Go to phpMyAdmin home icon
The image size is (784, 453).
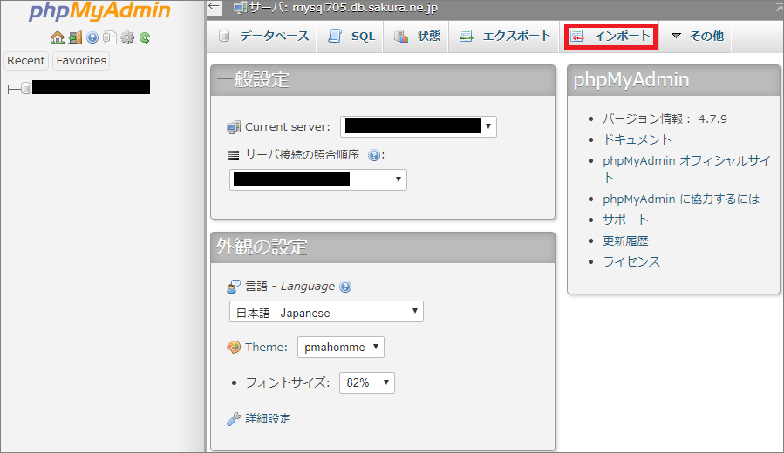[x=58, y=37]
